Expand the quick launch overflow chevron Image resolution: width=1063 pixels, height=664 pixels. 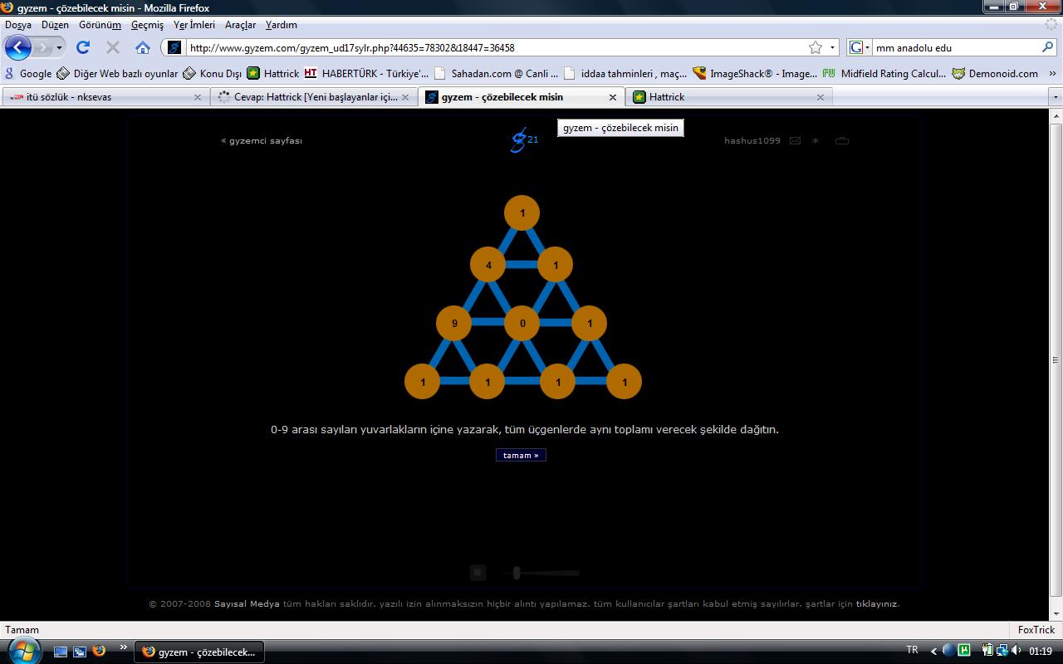124,647
